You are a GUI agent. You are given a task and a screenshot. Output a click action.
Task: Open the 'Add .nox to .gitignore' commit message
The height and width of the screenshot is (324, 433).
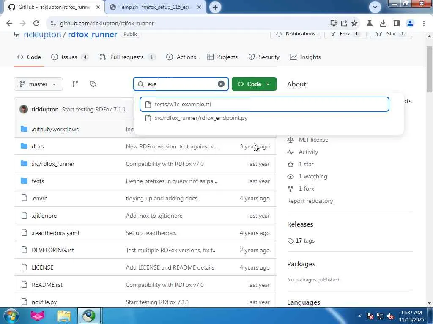(154, 216)
